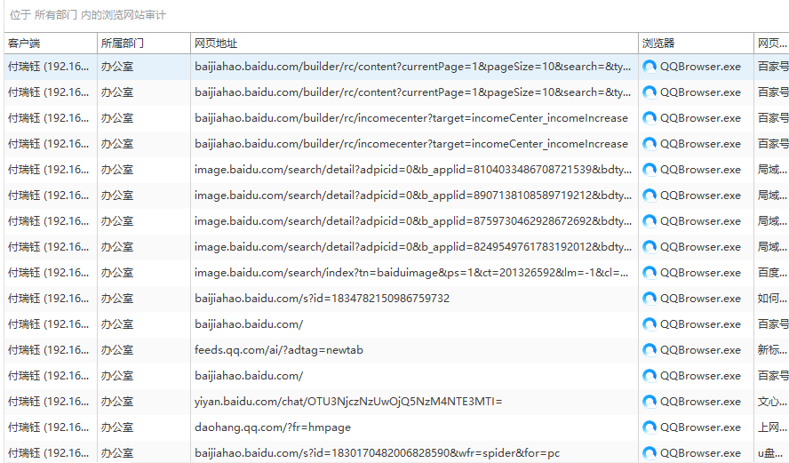Click QQBrowser icon in 890713810858 row

[x=650, y=196]
